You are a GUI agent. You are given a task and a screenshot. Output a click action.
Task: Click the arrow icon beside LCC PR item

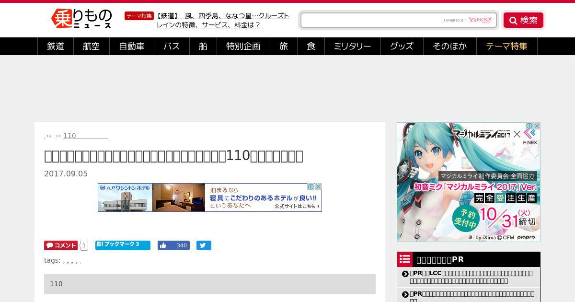pos(405,274)
